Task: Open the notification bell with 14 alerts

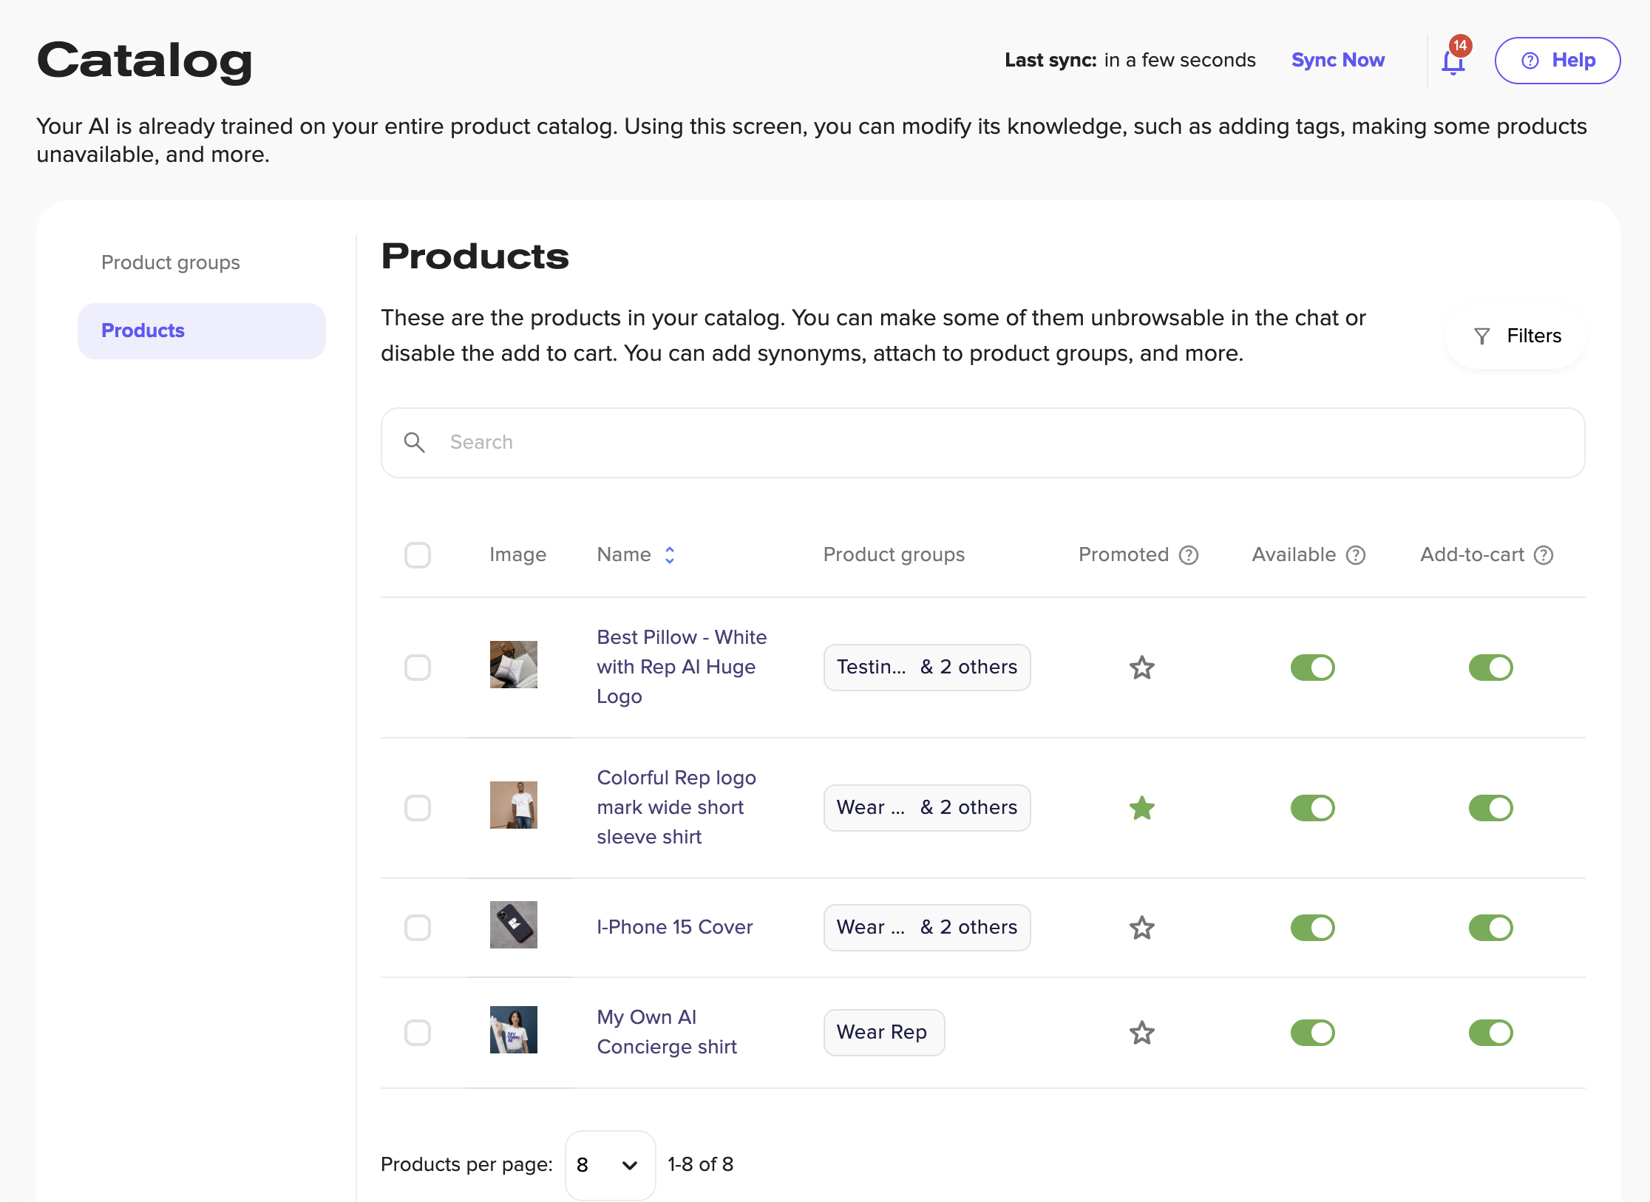Action: point(1453,61)
